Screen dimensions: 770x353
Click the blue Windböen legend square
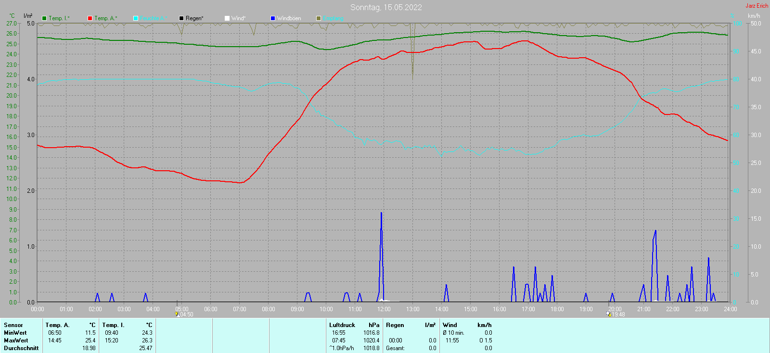click(x=273, y=18)
